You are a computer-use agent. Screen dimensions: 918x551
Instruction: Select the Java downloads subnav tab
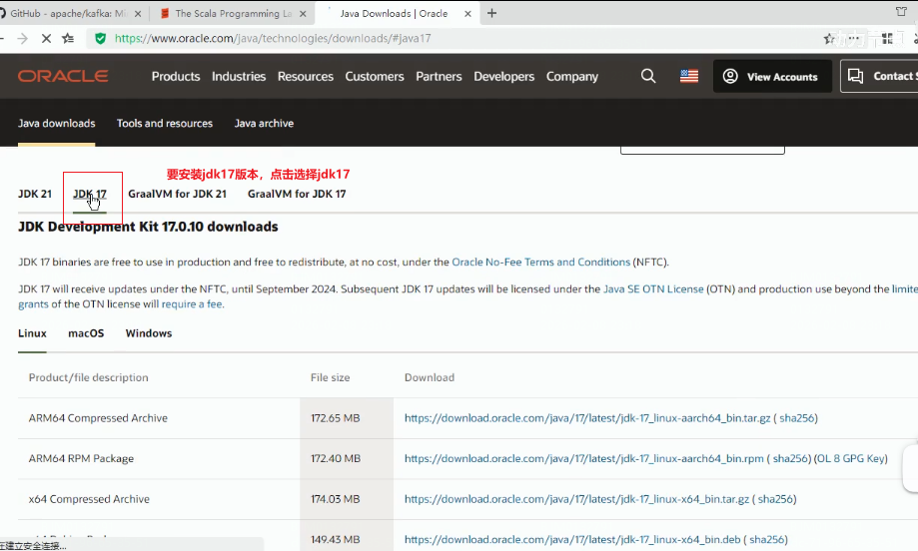(56, 124)
